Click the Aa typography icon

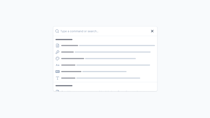57,65
